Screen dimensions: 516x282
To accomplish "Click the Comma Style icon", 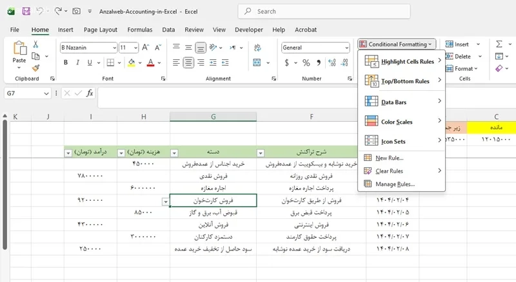I will [318, 62].
